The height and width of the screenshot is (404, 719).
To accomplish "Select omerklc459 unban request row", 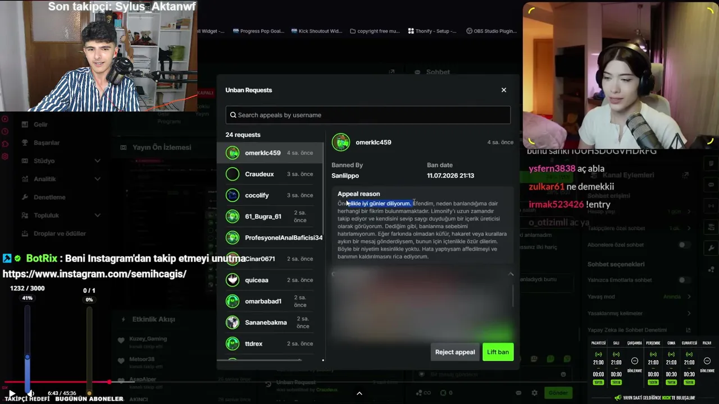I will (x=270, y=153).
